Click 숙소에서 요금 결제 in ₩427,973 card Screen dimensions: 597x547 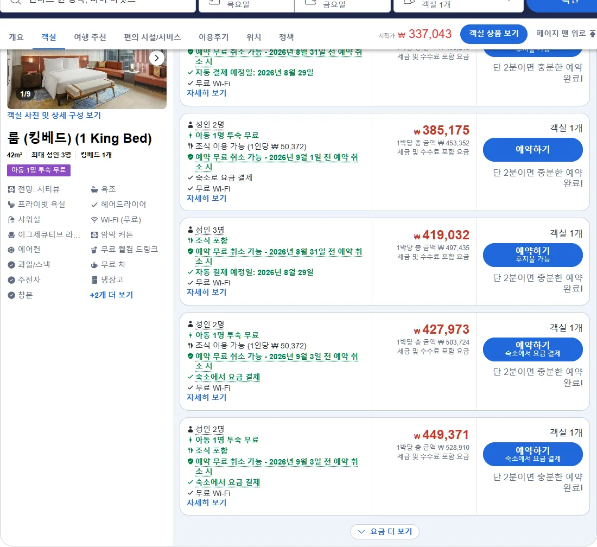point(228,377)
